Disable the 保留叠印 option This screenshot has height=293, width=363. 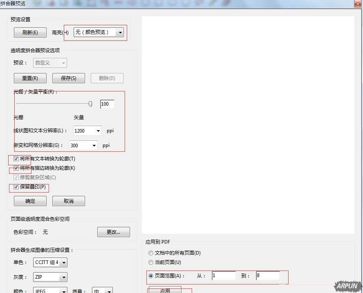[16, 188]
